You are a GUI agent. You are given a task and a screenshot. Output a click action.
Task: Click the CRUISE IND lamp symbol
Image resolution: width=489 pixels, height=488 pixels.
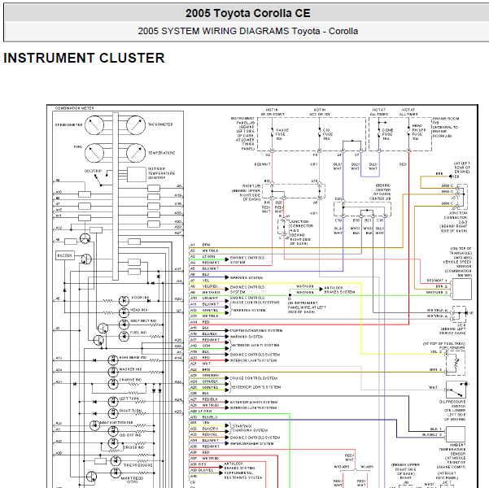pos(113,443)
